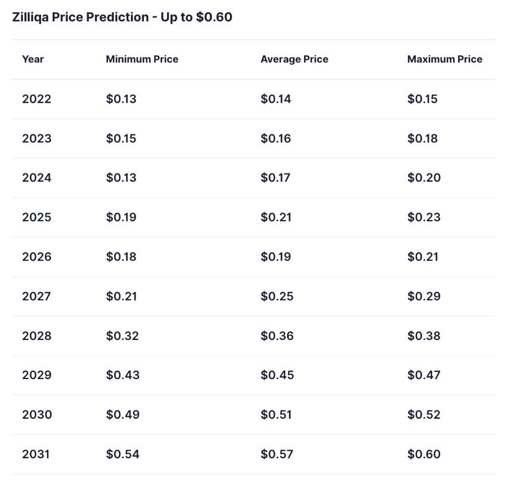Select the 2022 maximum price $0.15
Viewport: 509px width, 486px height.
tap(422, 99)
